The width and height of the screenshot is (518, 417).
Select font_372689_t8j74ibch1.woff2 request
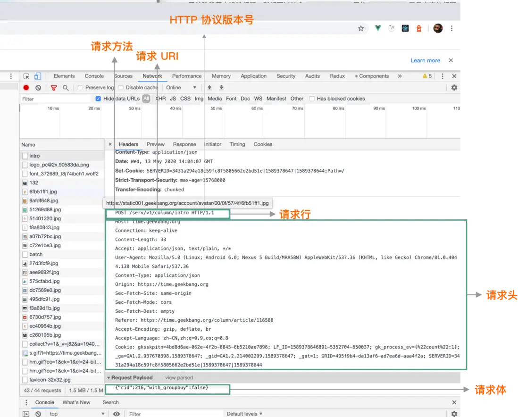tap(62, 174)
